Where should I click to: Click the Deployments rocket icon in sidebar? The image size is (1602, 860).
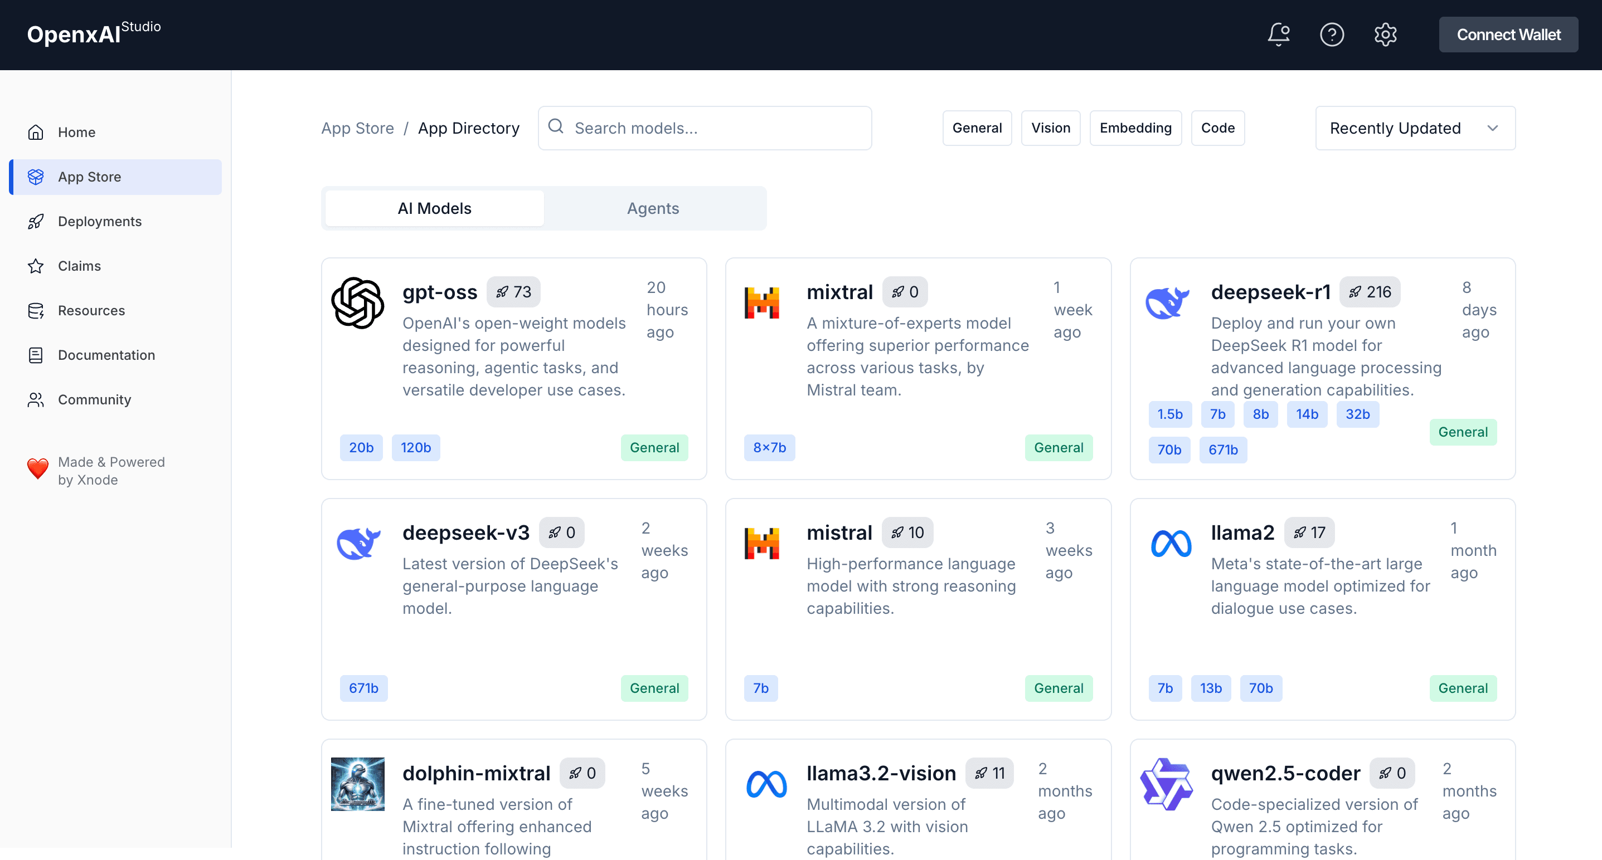click(x=36, y=222)
